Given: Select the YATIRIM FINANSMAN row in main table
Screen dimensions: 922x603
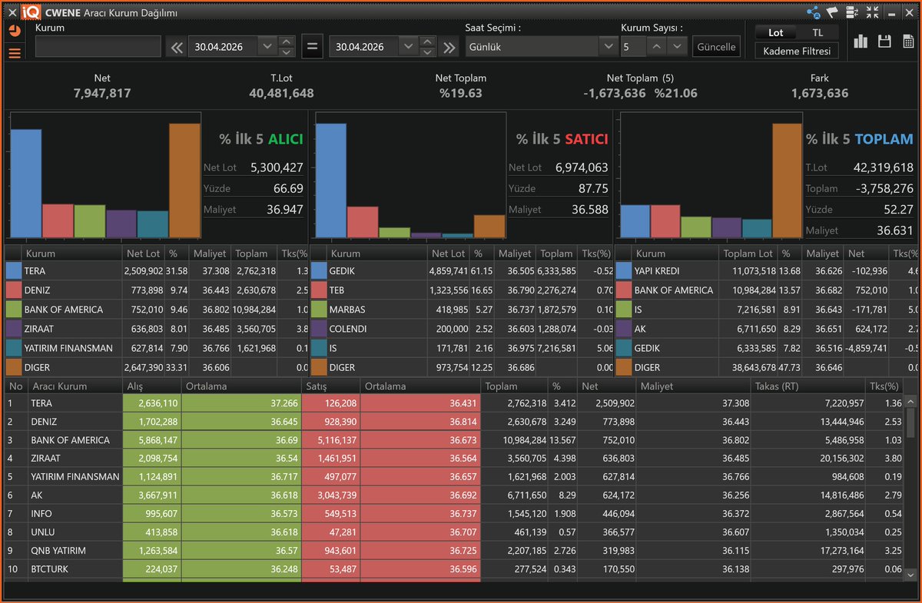Looking at the screenshot, I should point(453,477).
